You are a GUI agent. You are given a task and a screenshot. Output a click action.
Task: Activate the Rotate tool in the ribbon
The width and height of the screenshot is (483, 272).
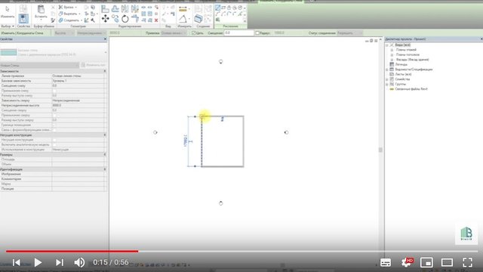(x=125, y=19)
